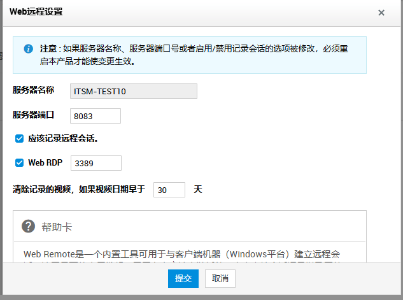Click the 服务器端口 label
403x300 pixels.
point(34,115)
